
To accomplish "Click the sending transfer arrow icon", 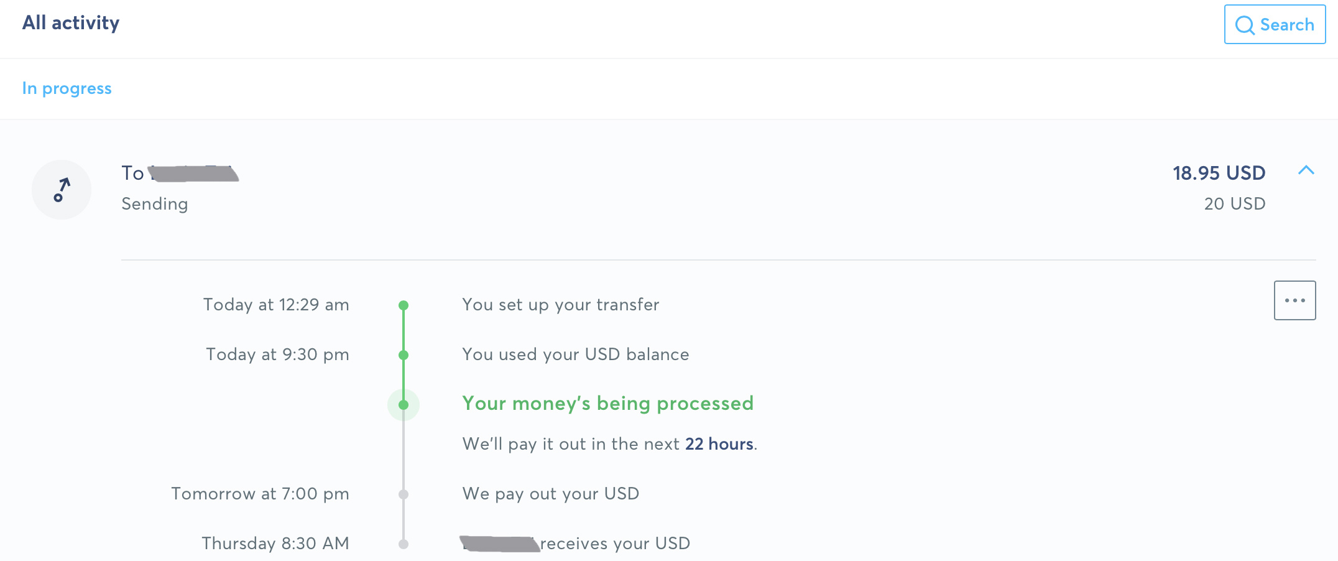I will [x=62, y=190].
